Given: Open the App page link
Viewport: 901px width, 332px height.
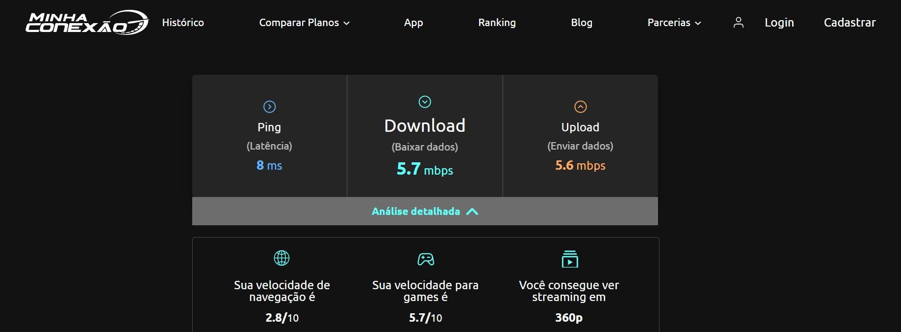Looking at the screenshot, I should [x=414, y=23].
